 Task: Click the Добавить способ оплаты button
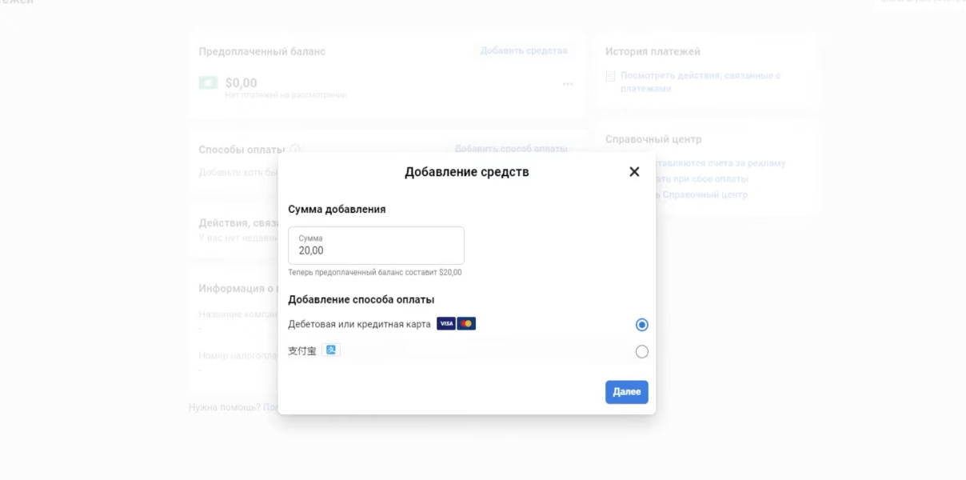point(510,149)
